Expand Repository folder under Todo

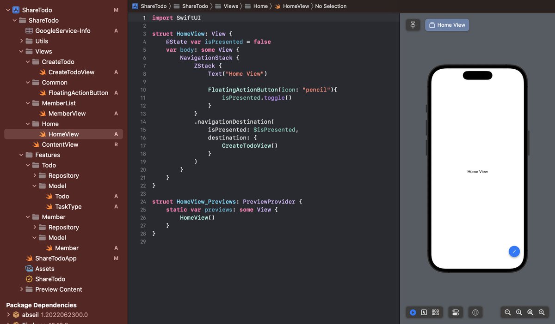[x=35, y=175]
